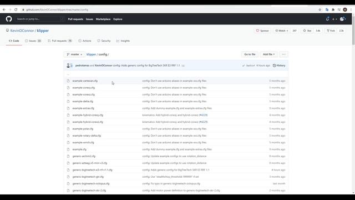Click the fork count badge

[342, 31]
